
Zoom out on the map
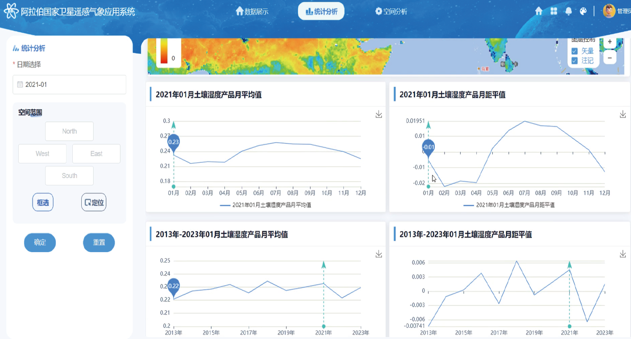point(609,58)
